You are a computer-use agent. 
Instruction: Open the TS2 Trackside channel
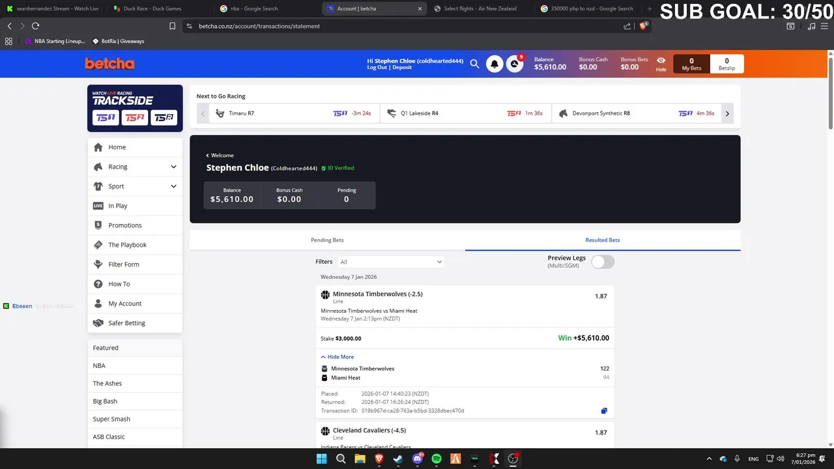point(135,117)
